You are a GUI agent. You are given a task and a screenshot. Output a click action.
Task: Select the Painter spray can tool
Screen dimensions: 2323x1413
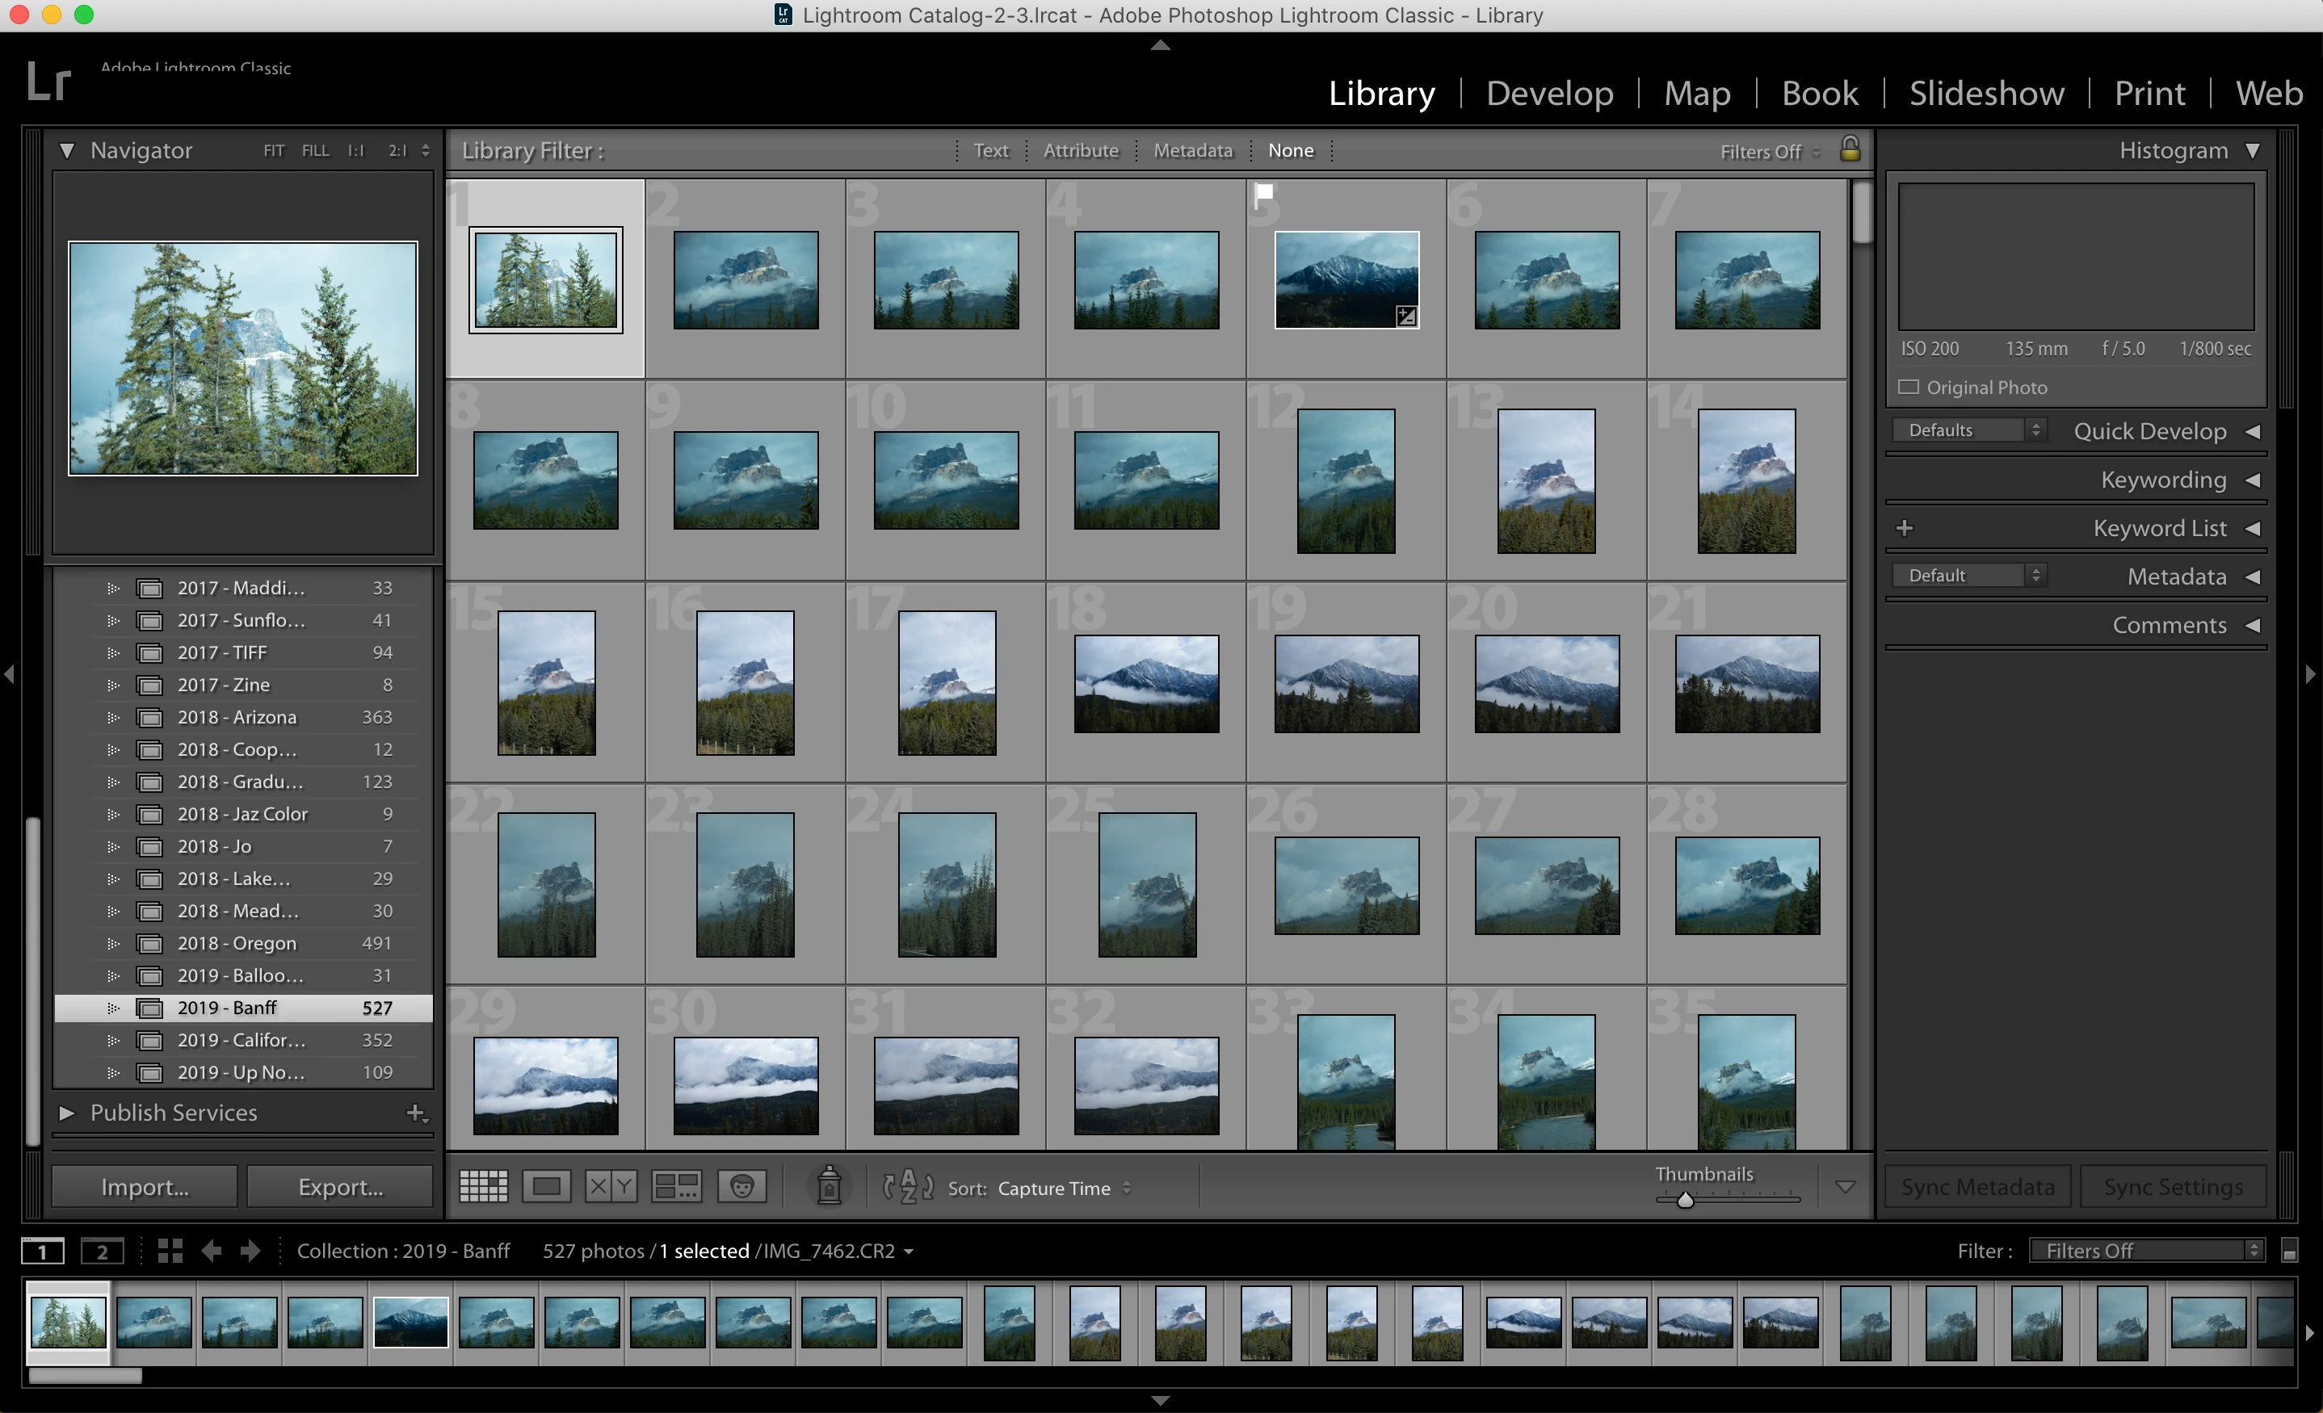(829, 1186)
